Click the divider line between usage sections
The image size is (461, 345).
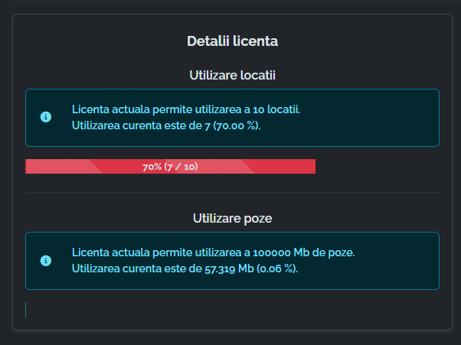[232, 192]
